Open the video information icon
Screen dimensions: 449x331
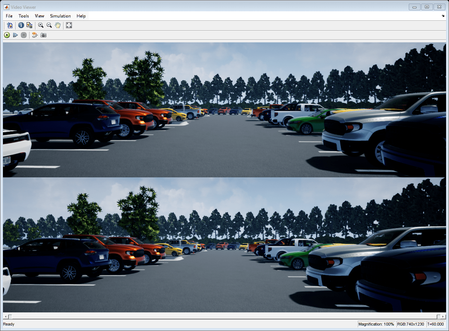click(x=21, y=25)
